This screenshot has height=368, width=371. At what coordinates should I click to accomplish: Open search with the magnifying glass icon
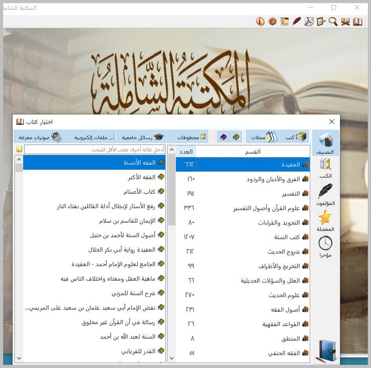[x=333, y=22]
